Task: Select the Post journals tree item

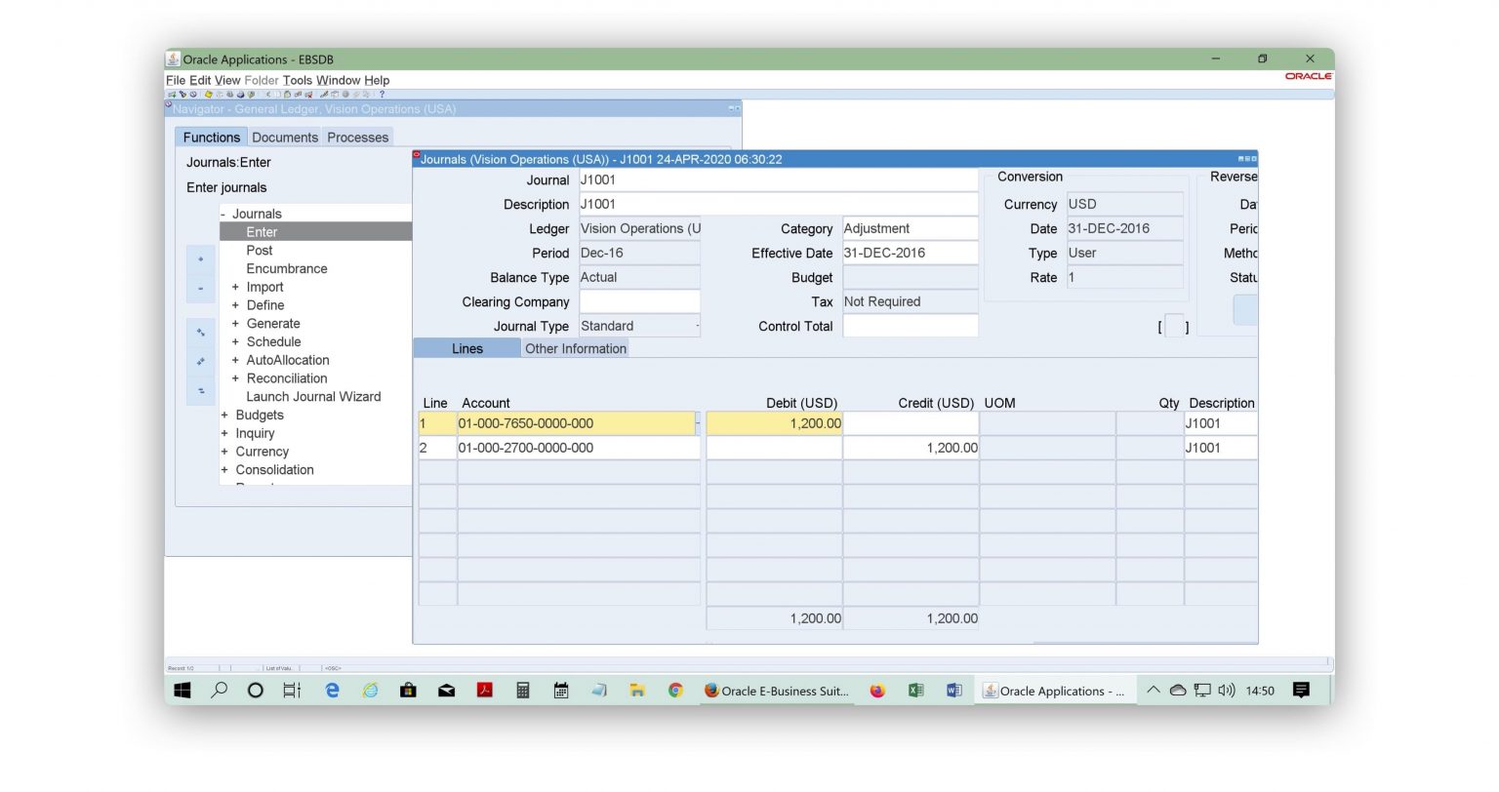Action: pos(259,251)
